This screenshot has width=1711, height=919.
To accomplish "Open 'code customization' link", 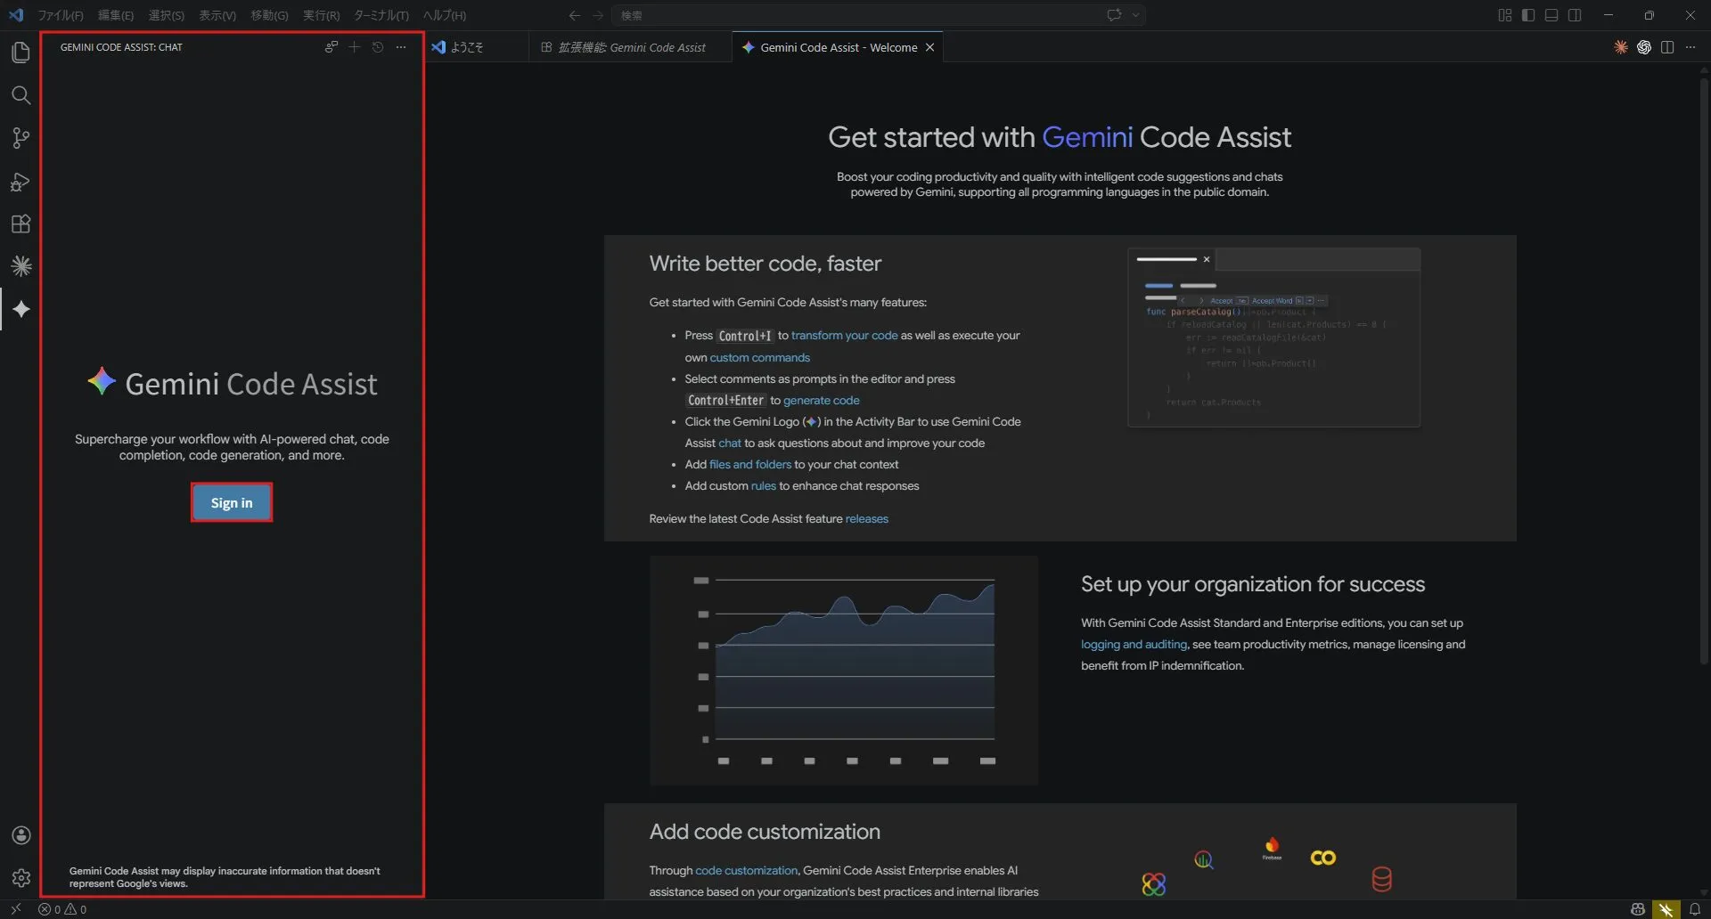I will pos(746,870).
